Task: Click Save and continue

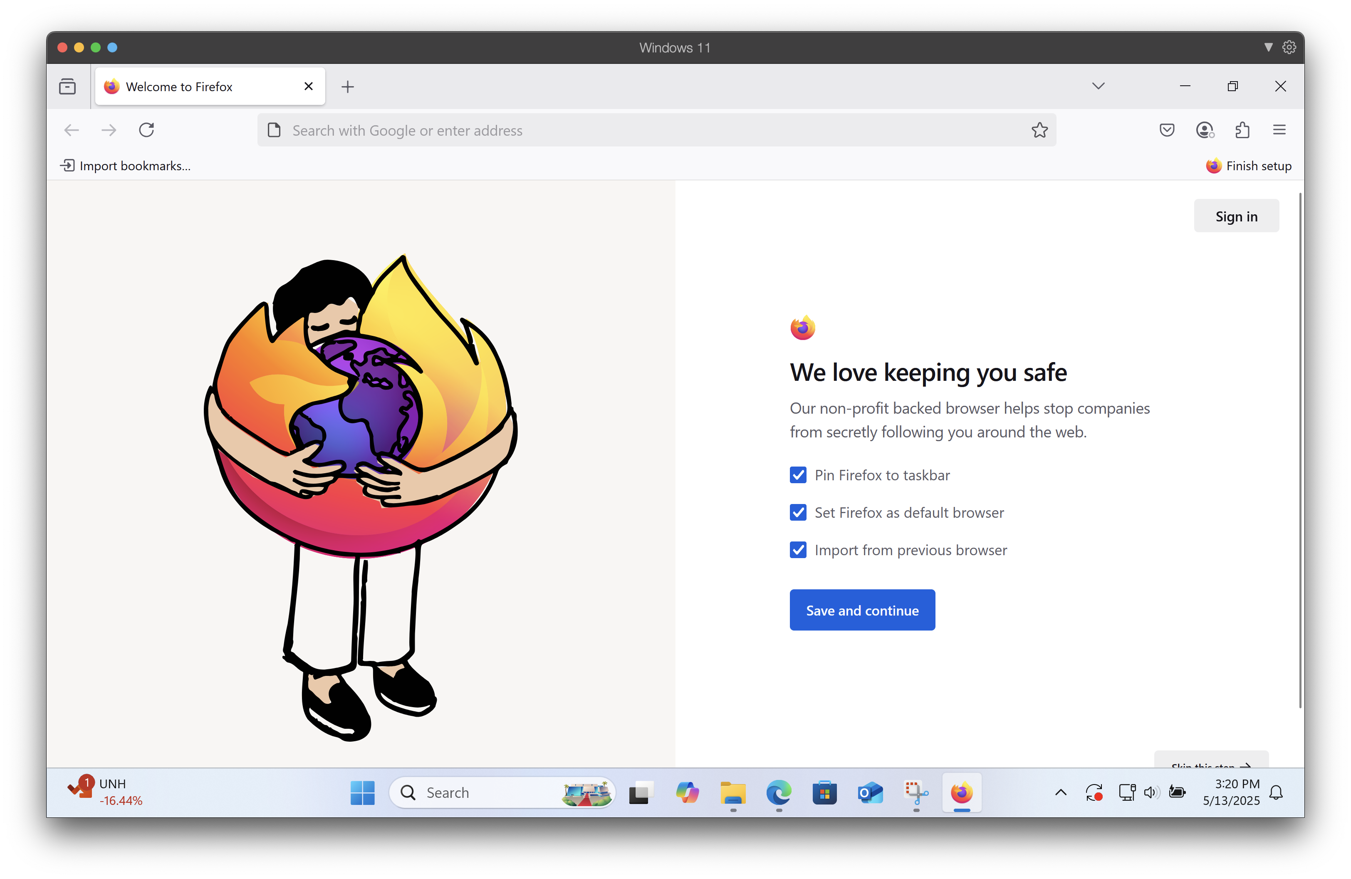Action: point(862,610)
